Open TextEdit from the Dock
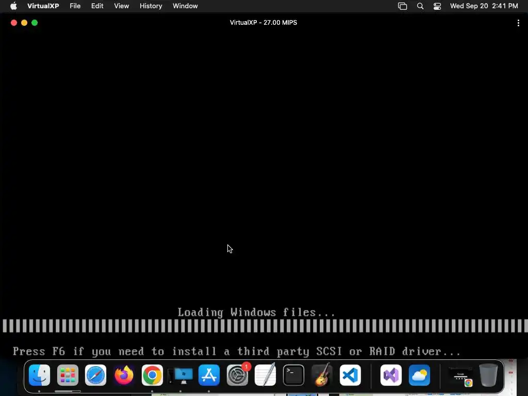The width and height of the screenshot is (528, 396). click(x=266, y=375)
